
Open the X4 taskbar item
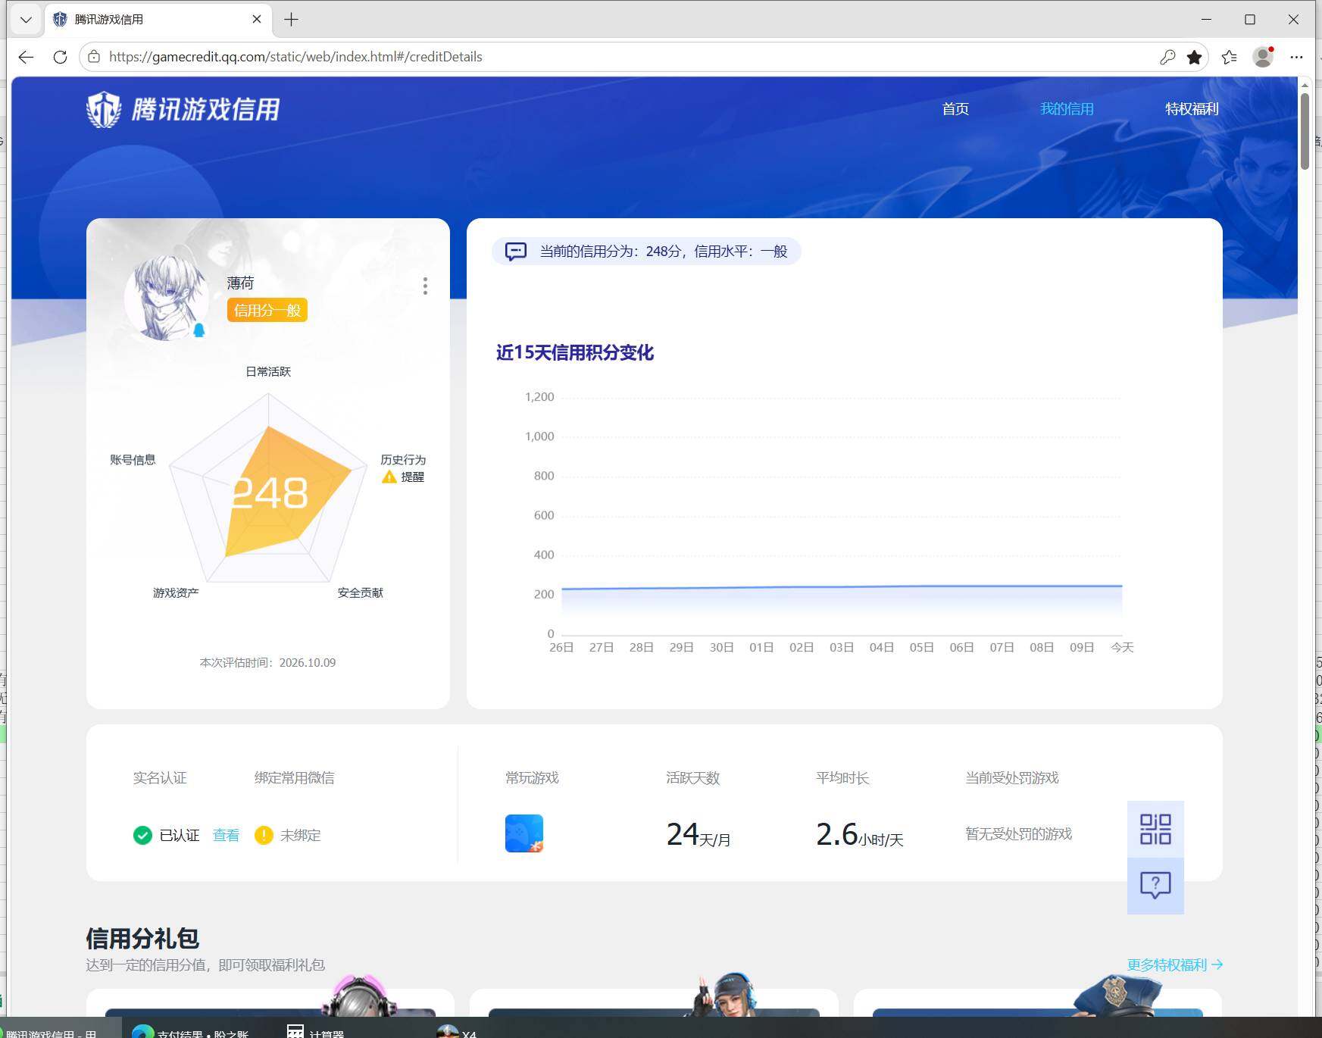[457, 1032]
